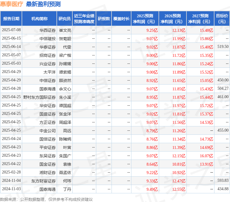
Task: Click 2025预测净利润 column header
Action: click(145, 19)
